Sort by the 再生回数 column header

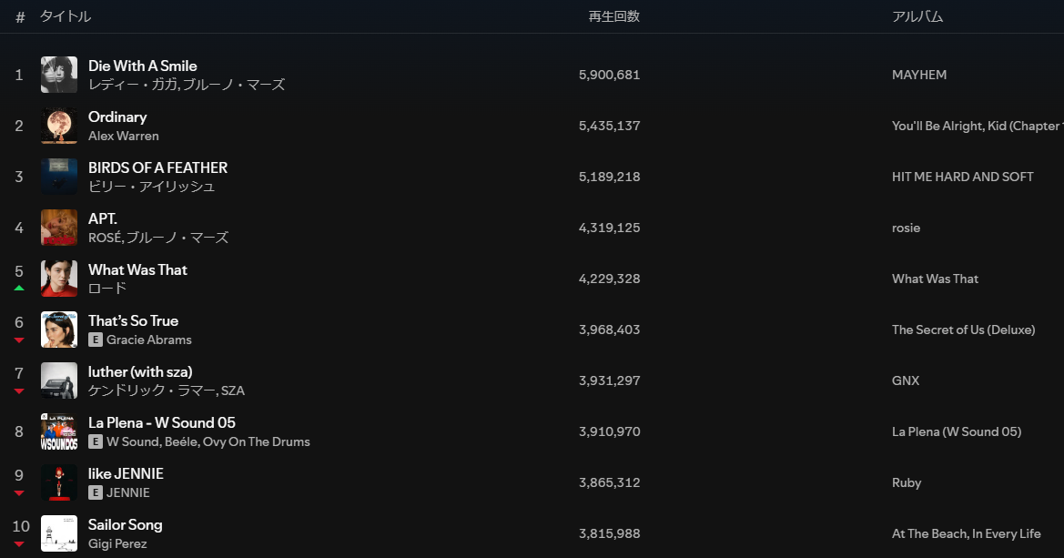click(x=614, y=16)
